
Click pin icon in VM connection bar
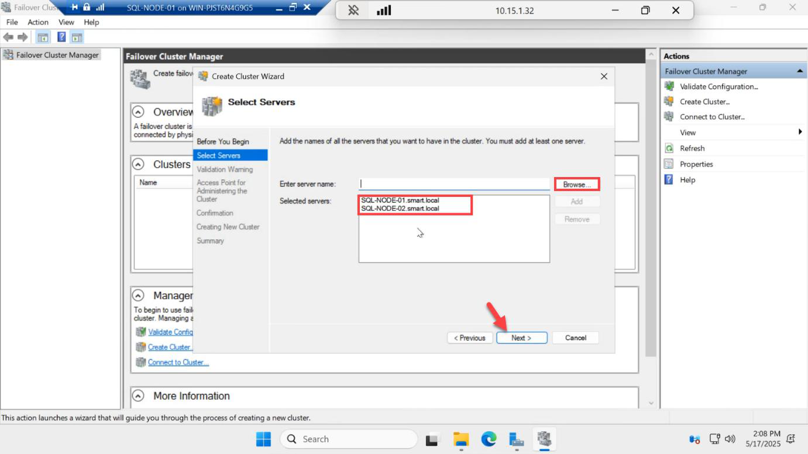[75, 7]
